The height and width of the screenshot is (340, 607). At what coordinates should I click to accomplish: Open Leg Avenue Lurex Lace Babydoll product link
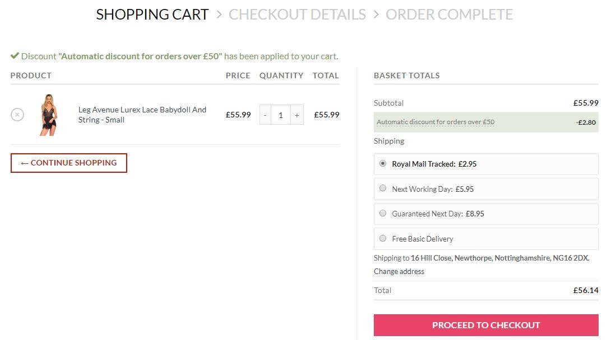[x=142, y=115]
